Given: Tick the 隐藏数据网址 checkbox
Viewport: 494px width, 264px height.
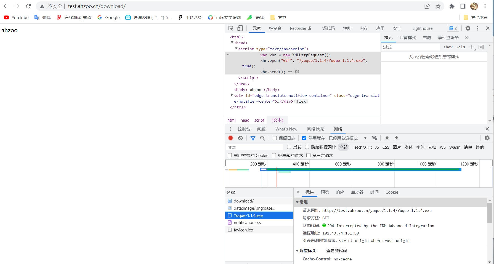Looking at the screenshot, I should [x=307, y=147].
